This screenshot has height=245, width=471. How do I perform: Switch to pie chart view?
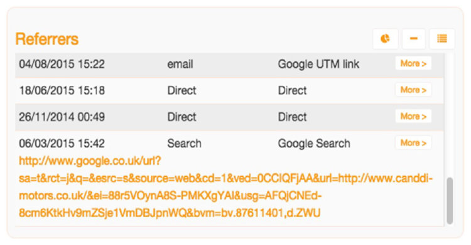(x=386, y=39)
